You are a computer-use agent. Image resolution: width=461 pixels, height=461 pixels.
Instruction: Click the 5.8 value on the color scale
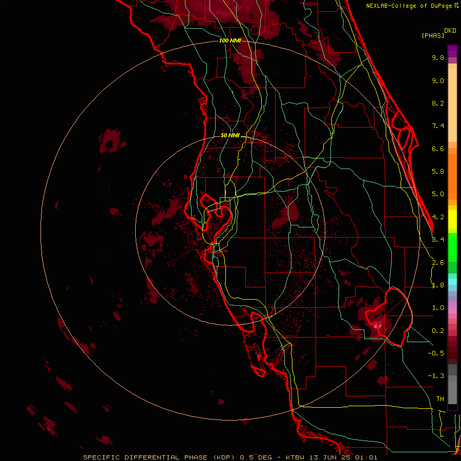click(438, 172)
